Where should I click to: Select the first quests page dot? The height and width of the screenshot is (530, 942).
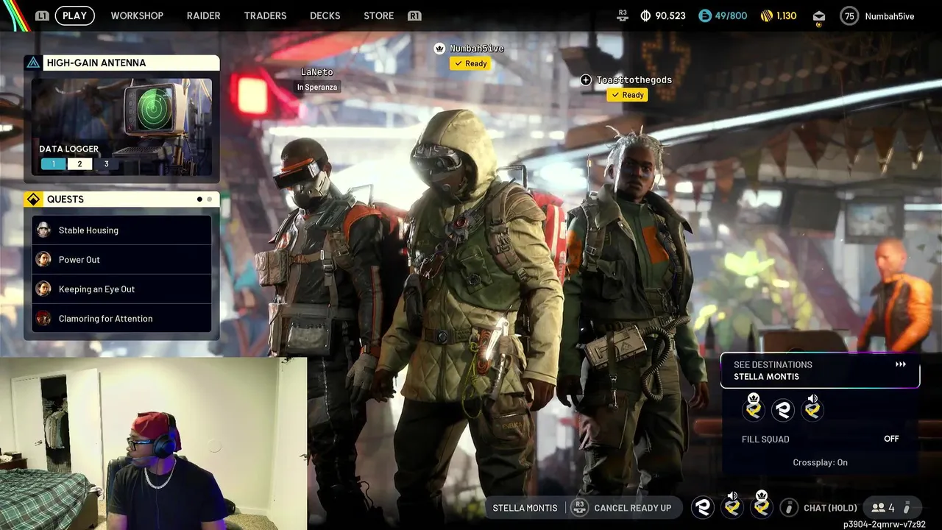(x=199, y=199)
